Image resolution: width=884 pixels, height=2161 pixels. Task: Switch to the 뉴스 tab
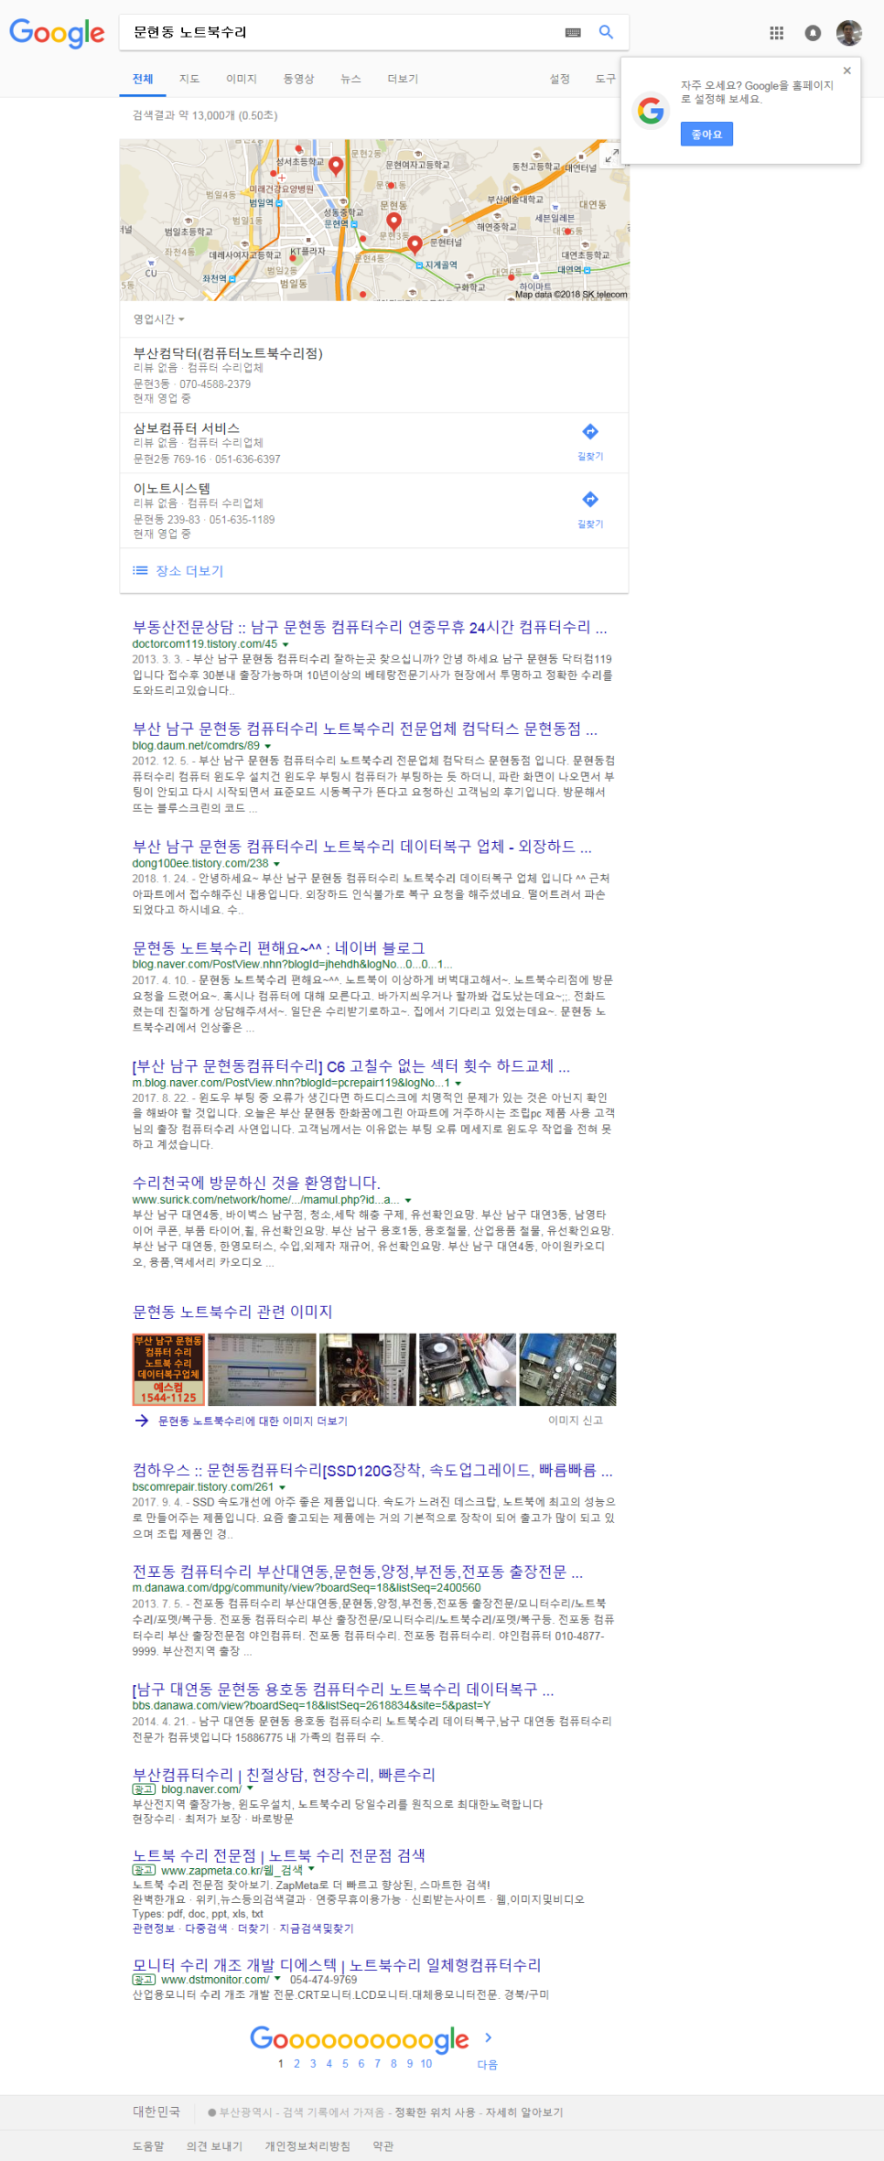click(350, 79)
